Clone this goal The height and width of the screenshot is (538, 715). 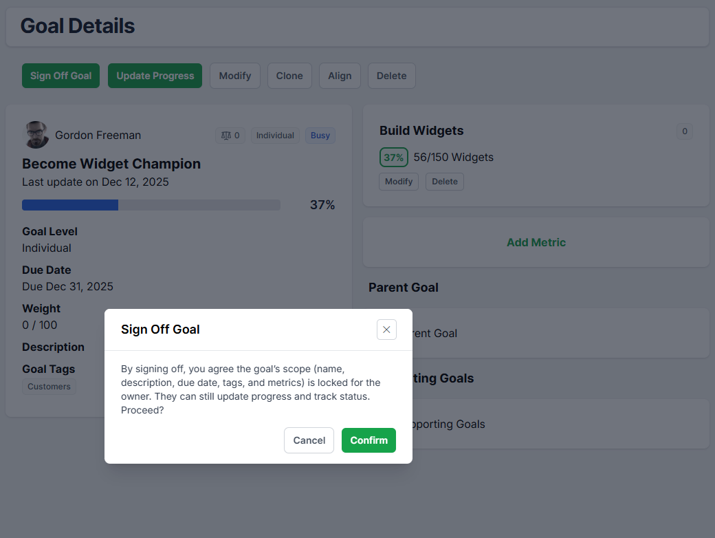(x=289, y=76)
